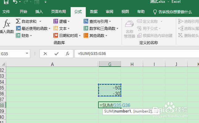199x123 pixels.
Task: Select column I header
Action: [154, 64]
